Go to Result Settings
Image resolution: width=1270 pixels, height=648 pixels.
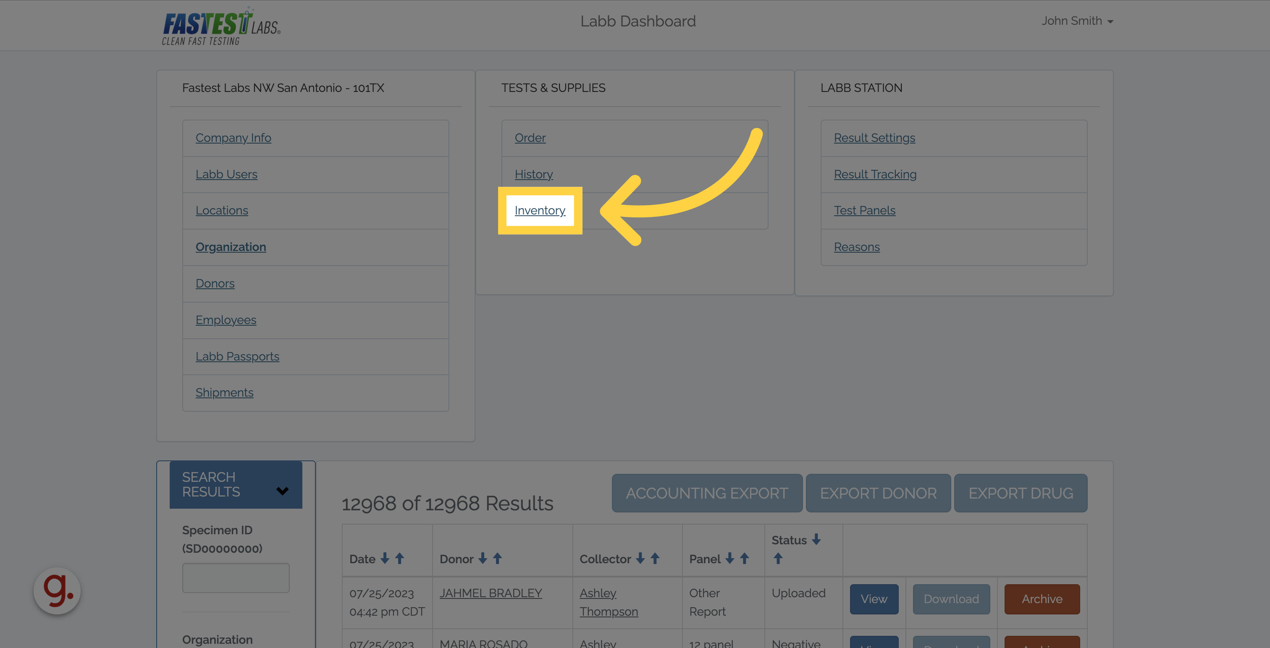pos(874,138)
